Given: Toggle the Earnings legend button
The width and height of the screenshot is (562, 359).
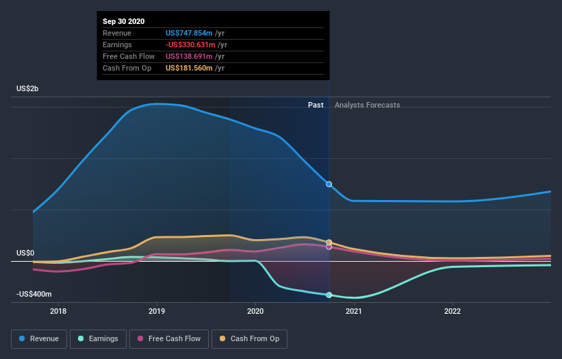Looking at the screenshot, I should coord(98,339).
